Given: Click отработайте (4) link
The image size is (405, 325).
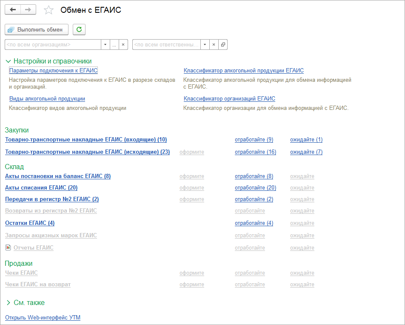Looking at the screenshot, I should [254, 223].
